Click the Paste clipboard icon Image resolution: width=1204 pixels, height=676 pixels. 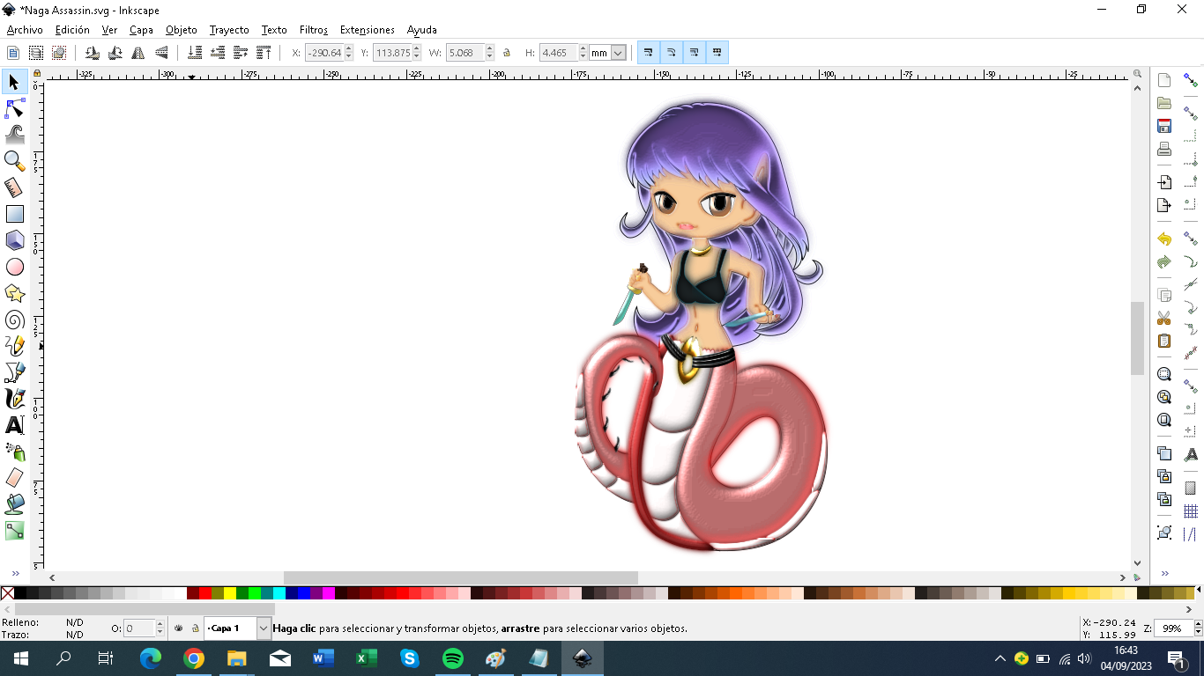(1164, 341)
